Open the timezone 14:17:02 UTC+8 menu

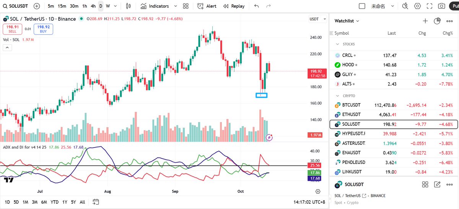(x=309, y=202)
